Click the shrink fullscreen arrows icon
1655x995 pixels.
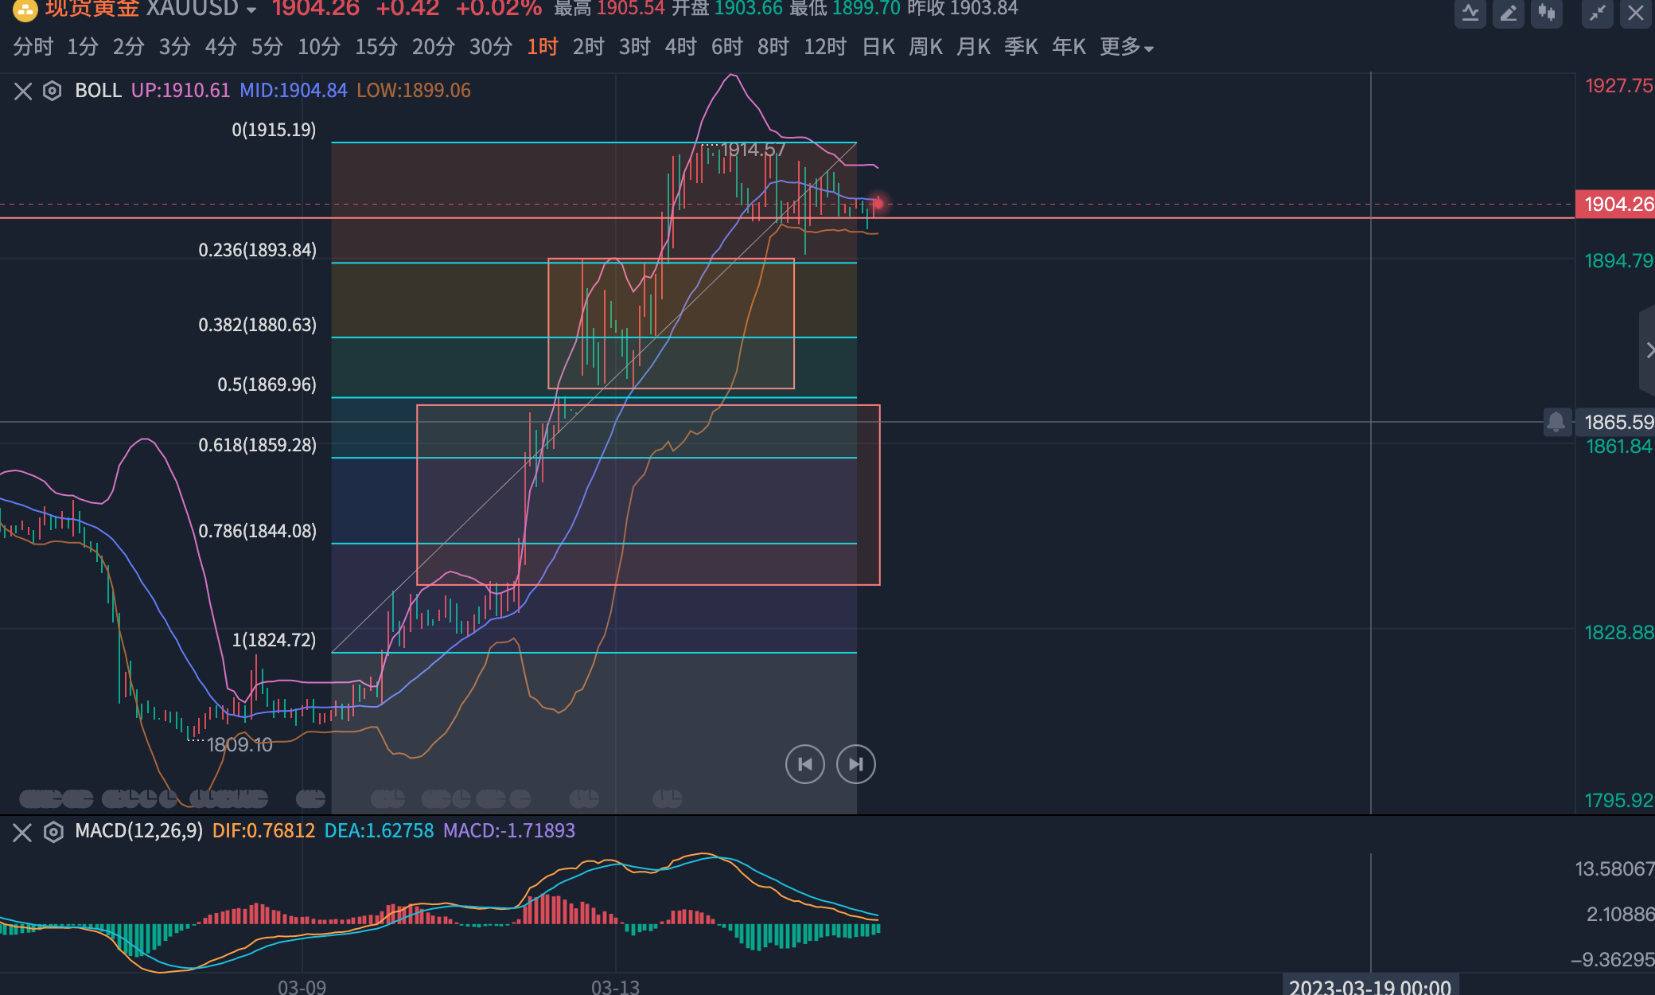click(1597, 13)
